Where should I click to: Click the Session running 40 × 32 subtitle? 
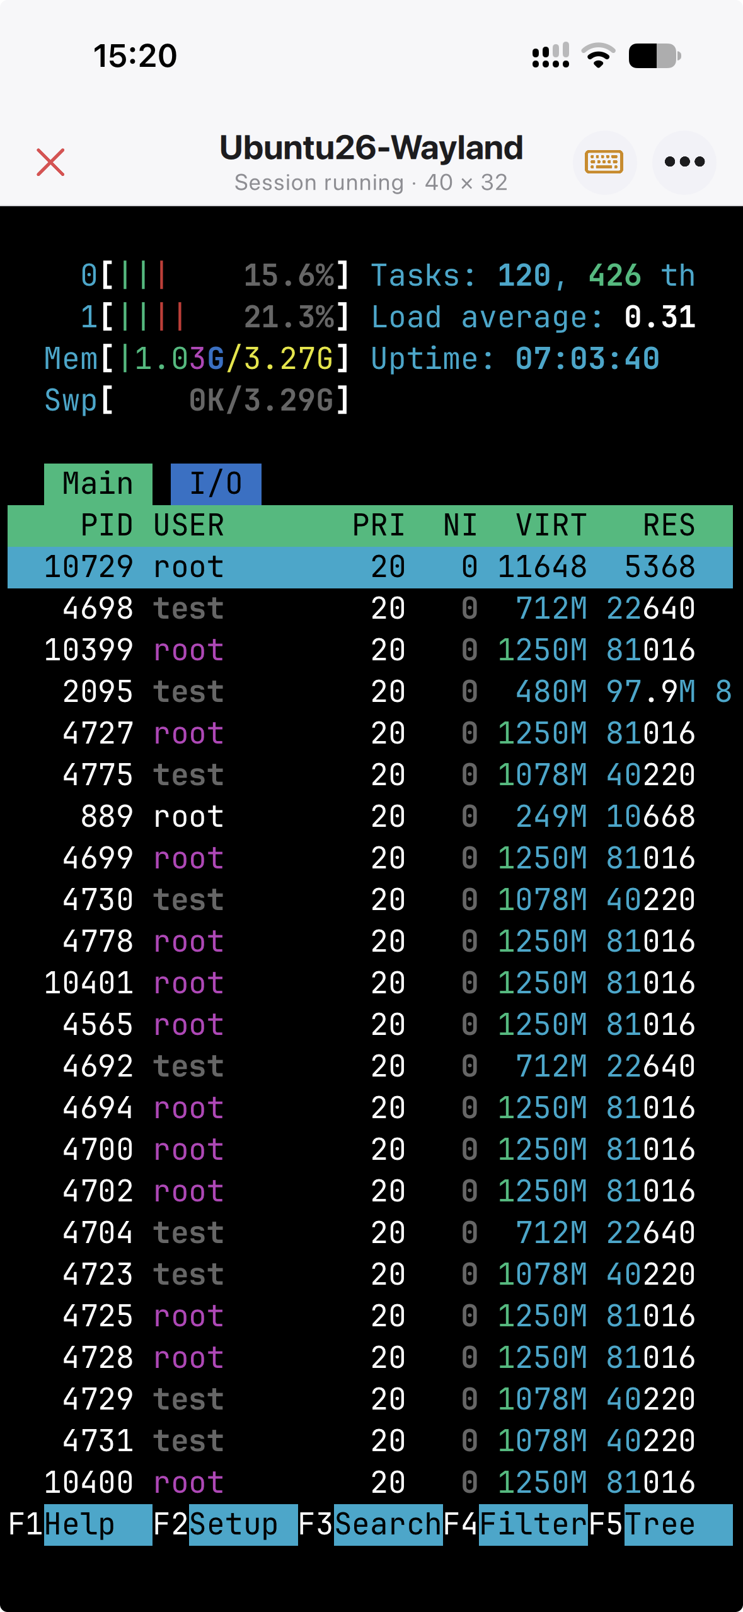pyautogui.click(x=371, y=183)
